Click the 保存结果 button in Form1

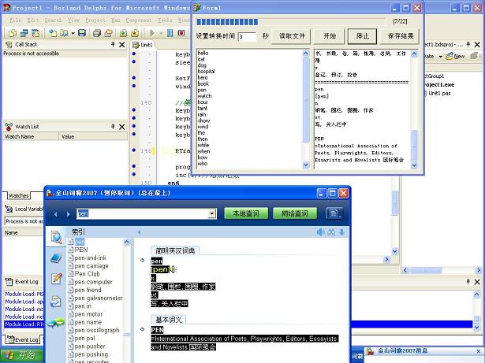400,36
